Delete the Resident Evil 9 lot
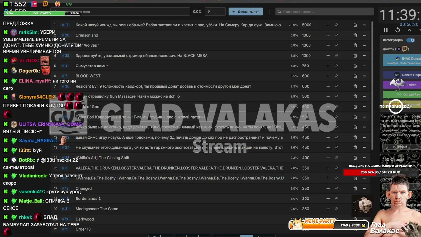Viewport: 421px width, 237px height. 355,86
